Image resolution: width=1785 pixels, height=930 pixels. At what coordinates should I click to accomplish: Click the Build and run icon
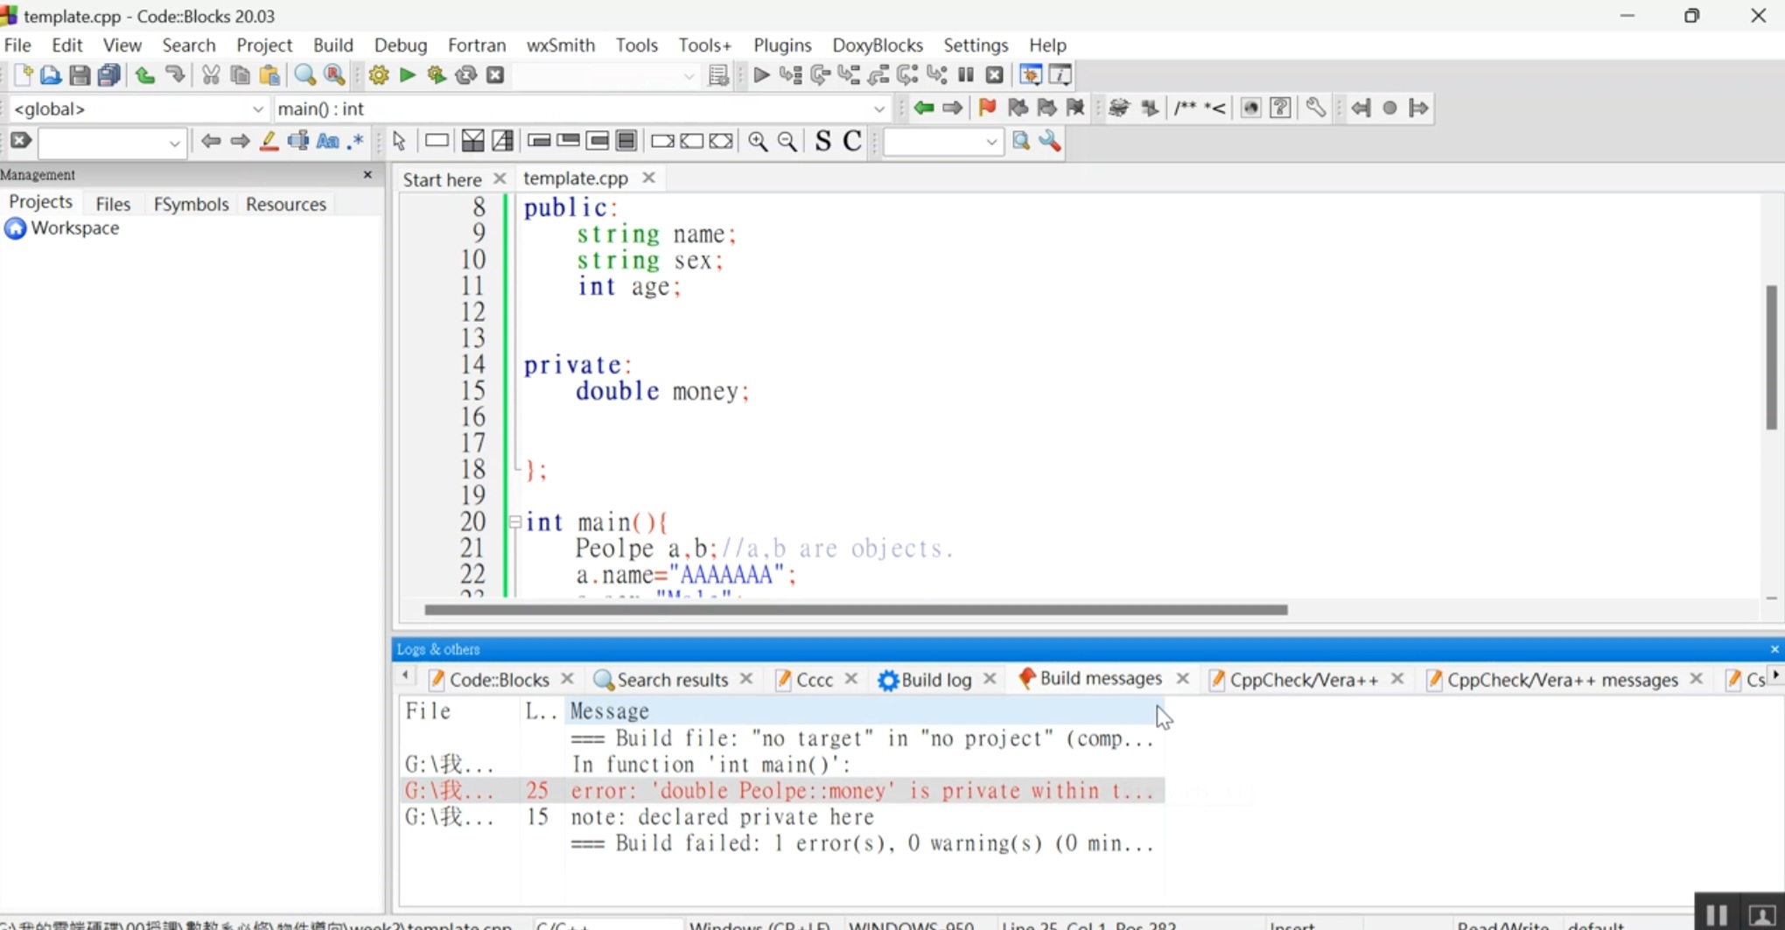pos(437,75)
